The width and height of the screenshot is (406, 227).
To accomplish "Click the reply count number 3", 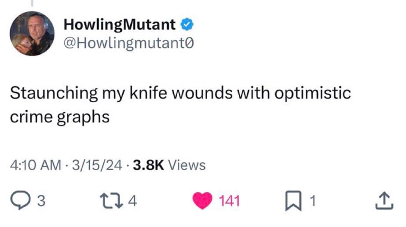I will tap(40, 201).
